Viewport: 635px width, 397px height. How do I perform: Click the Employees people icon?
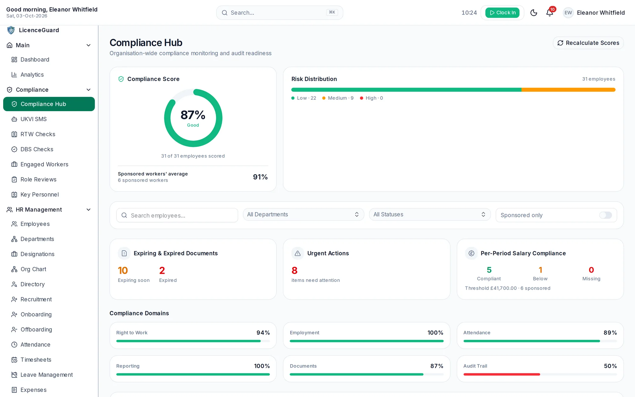coord(14,224)
